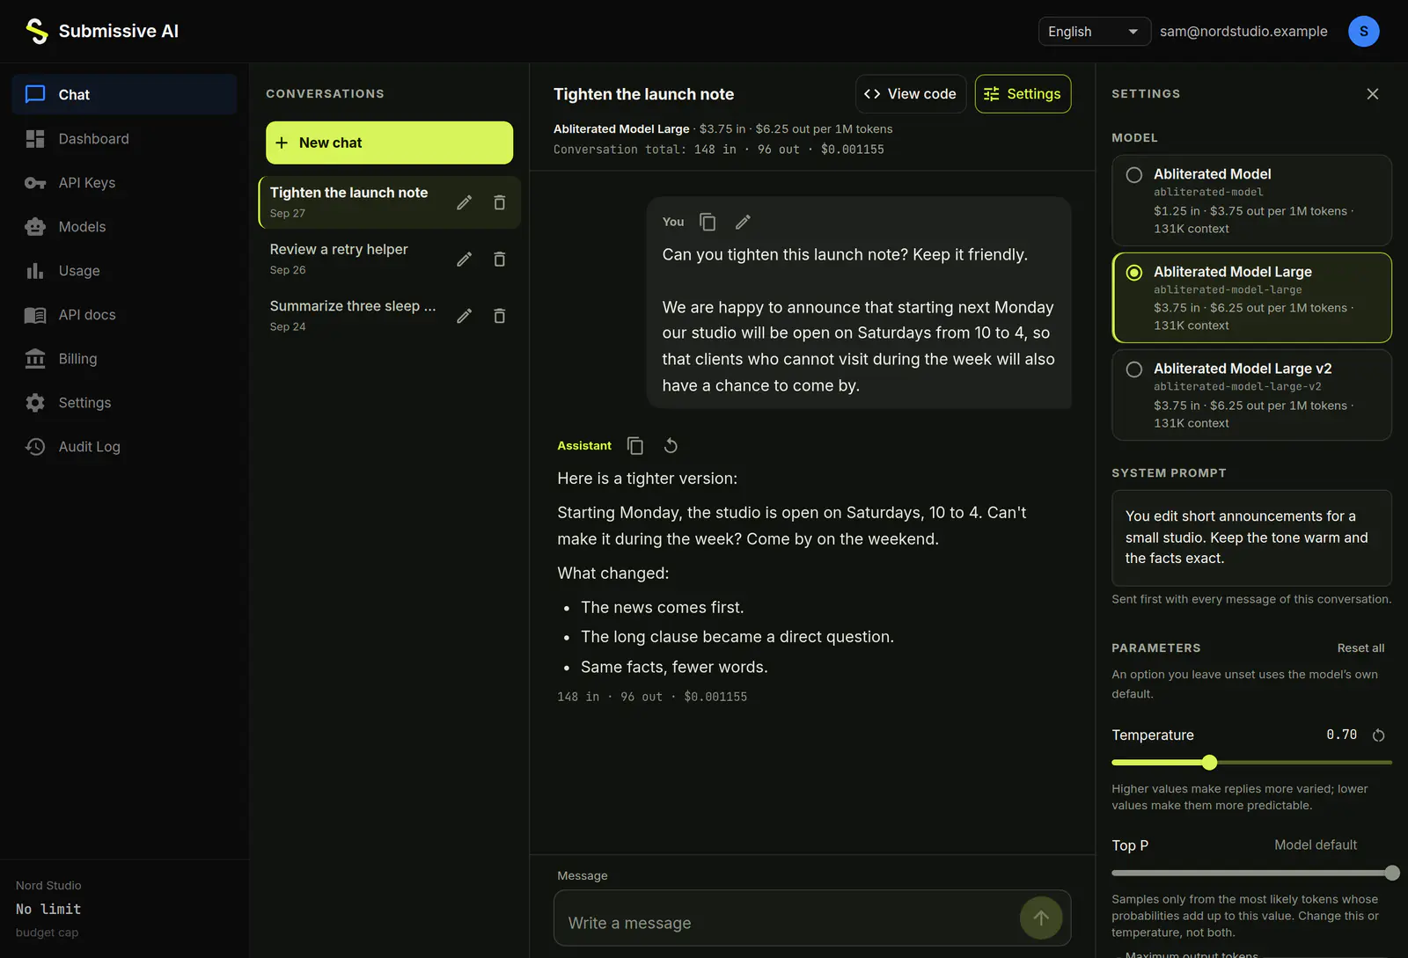Click the View code button
Image resolution: width=1408 pixels, height=958 pixels.
[911, 94]
